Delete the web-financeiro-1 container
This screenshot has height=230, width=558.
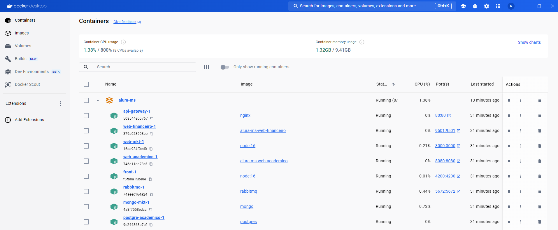(x=540, y=131)
